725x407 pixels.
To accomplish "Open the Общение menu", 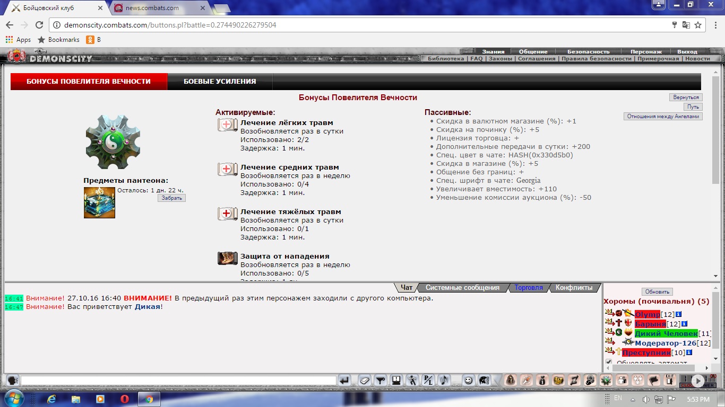I will coord(533,52).
